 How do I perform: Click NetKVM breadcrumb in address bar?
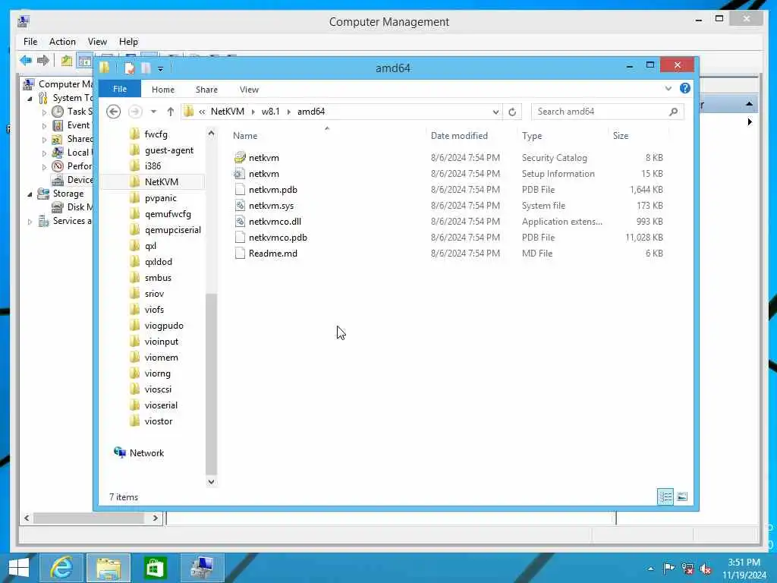point(228,112)
